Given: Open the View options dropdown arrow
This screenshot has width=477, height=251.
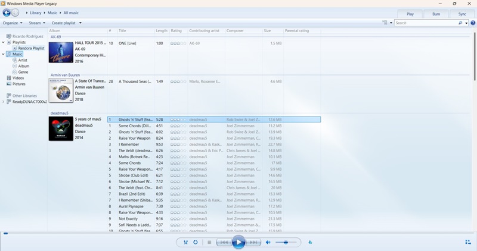Looking at the screenshot, I should [x=391, y=23].
